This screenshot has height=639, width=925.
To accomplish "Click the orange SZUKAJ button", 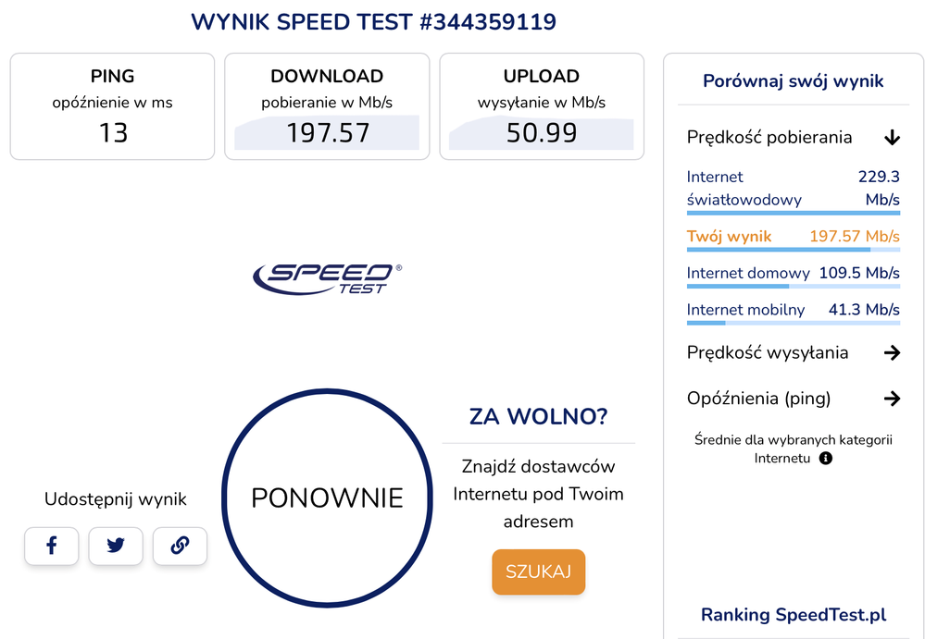I will tap(538, 571).
